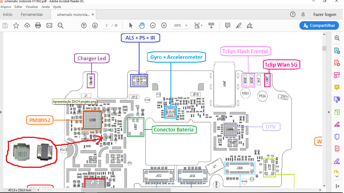Open yellow Comment tool in sidebar
Viewport: 344px width, 193px height.
point(337,87)
